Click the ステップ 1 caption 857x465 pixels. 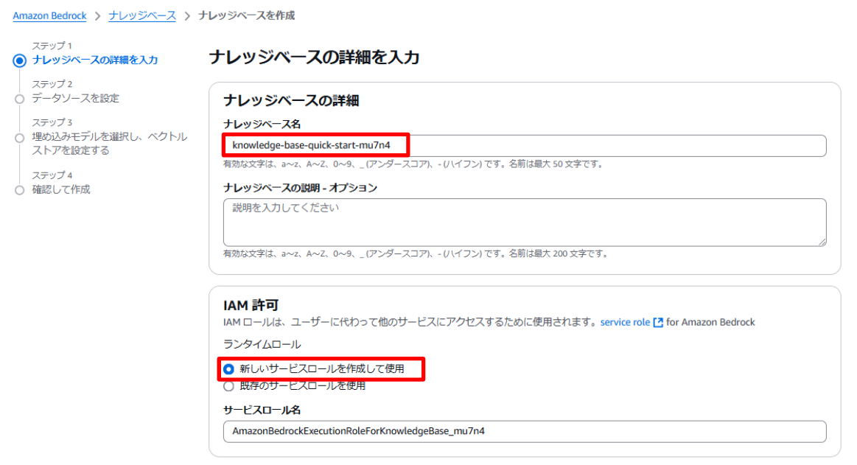[52, 46]
